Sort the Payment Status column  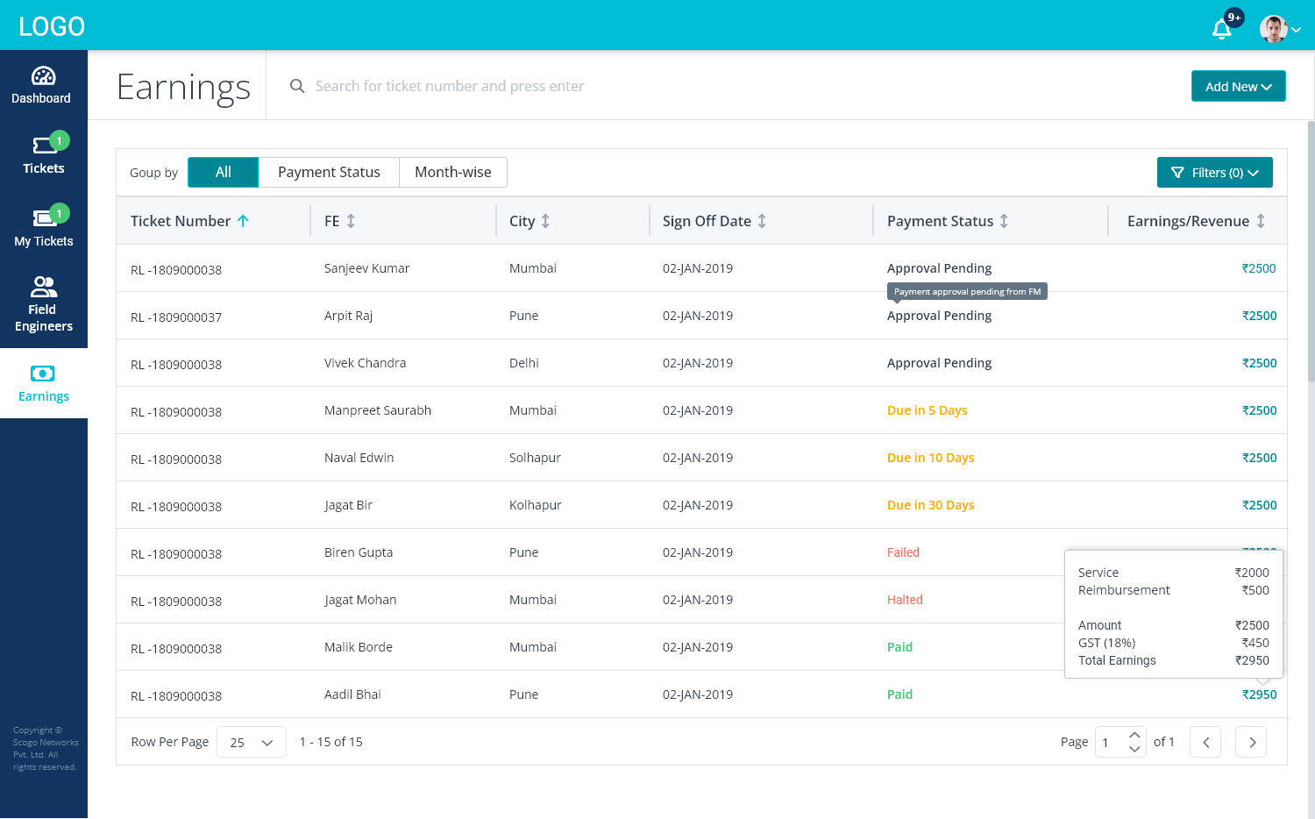pos(1004,221)
